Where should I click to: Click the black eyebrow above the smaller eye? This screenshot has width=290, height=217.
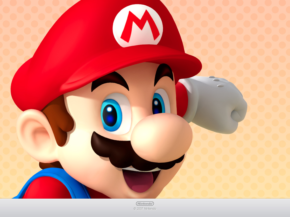coord(164,72)
